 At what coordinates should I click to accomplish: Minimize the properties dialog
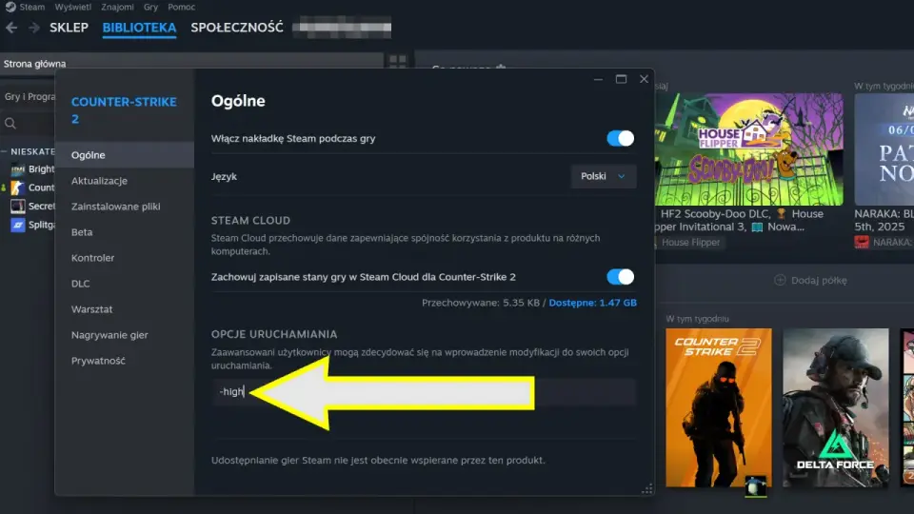point(598,79)
